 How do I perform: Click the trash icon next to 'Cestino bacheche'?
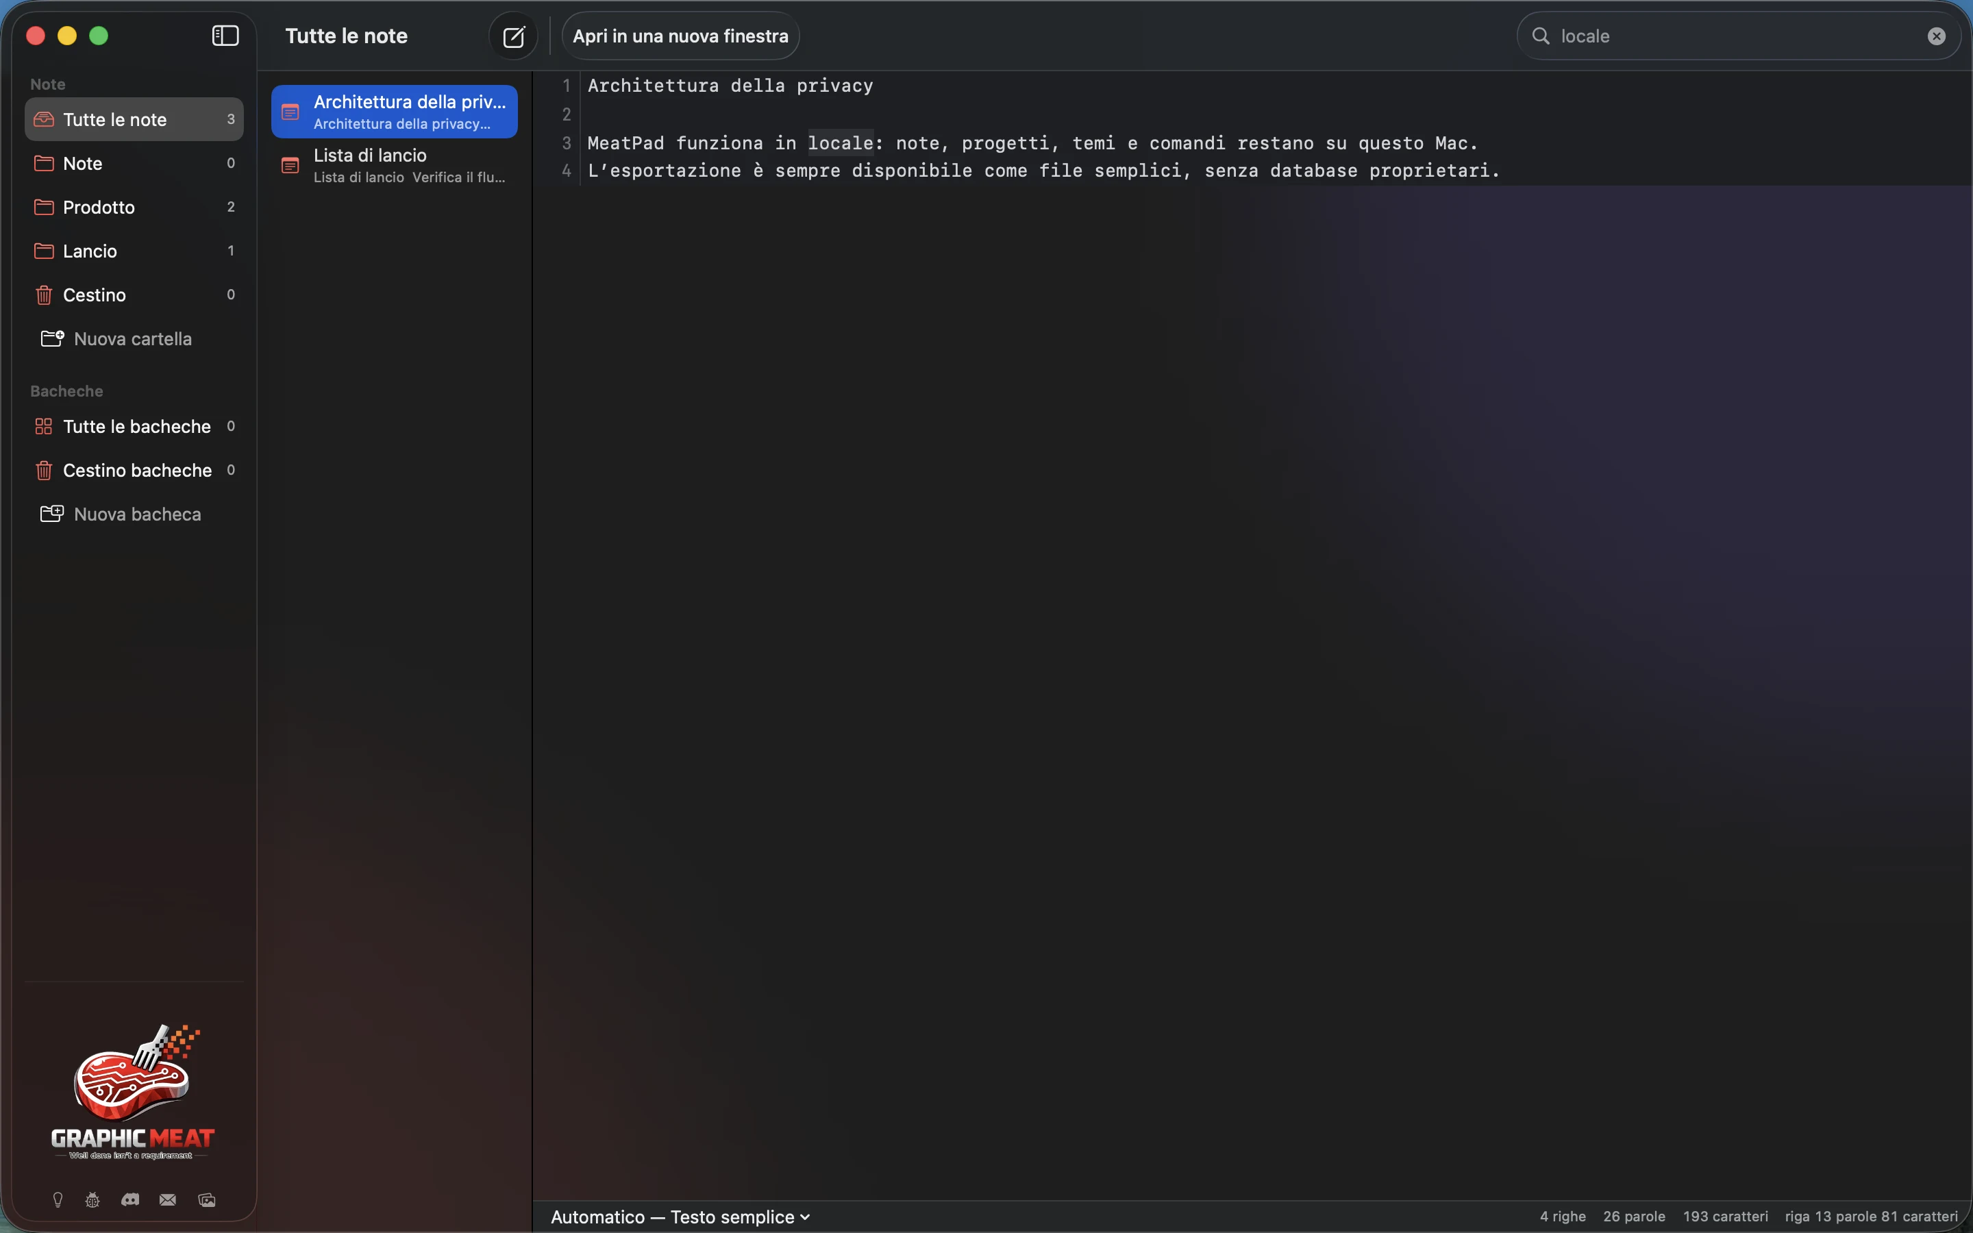tap(44, 471)
